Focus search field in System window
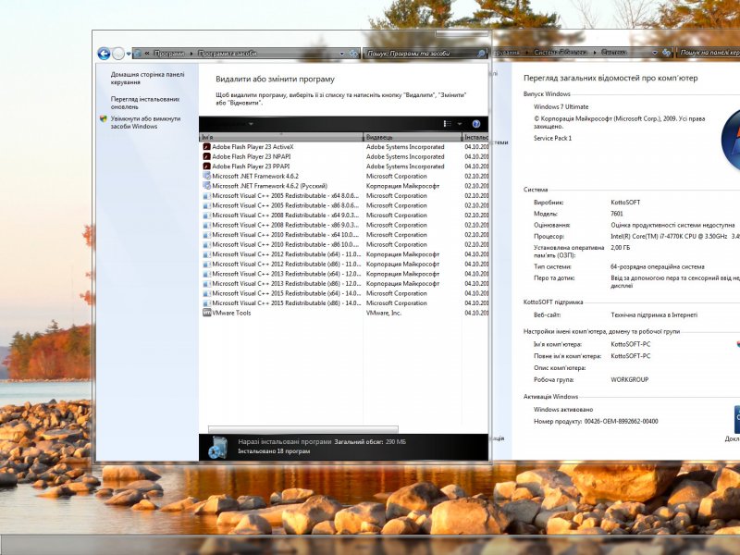The image size is (740, 555). 709,53
